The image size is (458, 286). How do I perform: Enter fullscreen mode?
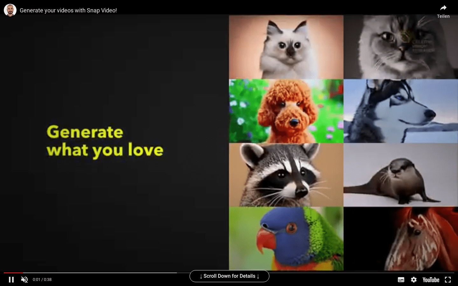coord(448,280)
